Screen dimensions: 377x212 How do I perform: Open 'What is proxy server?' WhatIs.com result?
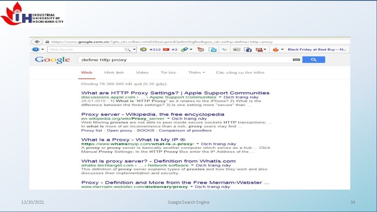[158, 161]
